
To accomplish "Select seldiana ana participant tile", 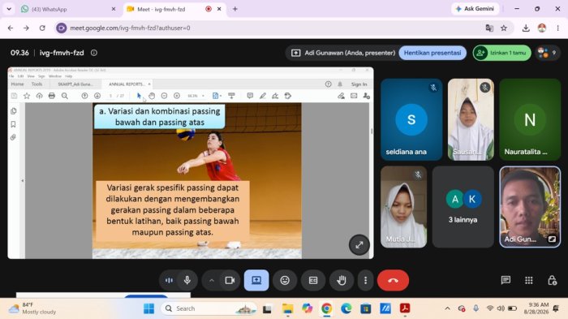I will 411,119.
